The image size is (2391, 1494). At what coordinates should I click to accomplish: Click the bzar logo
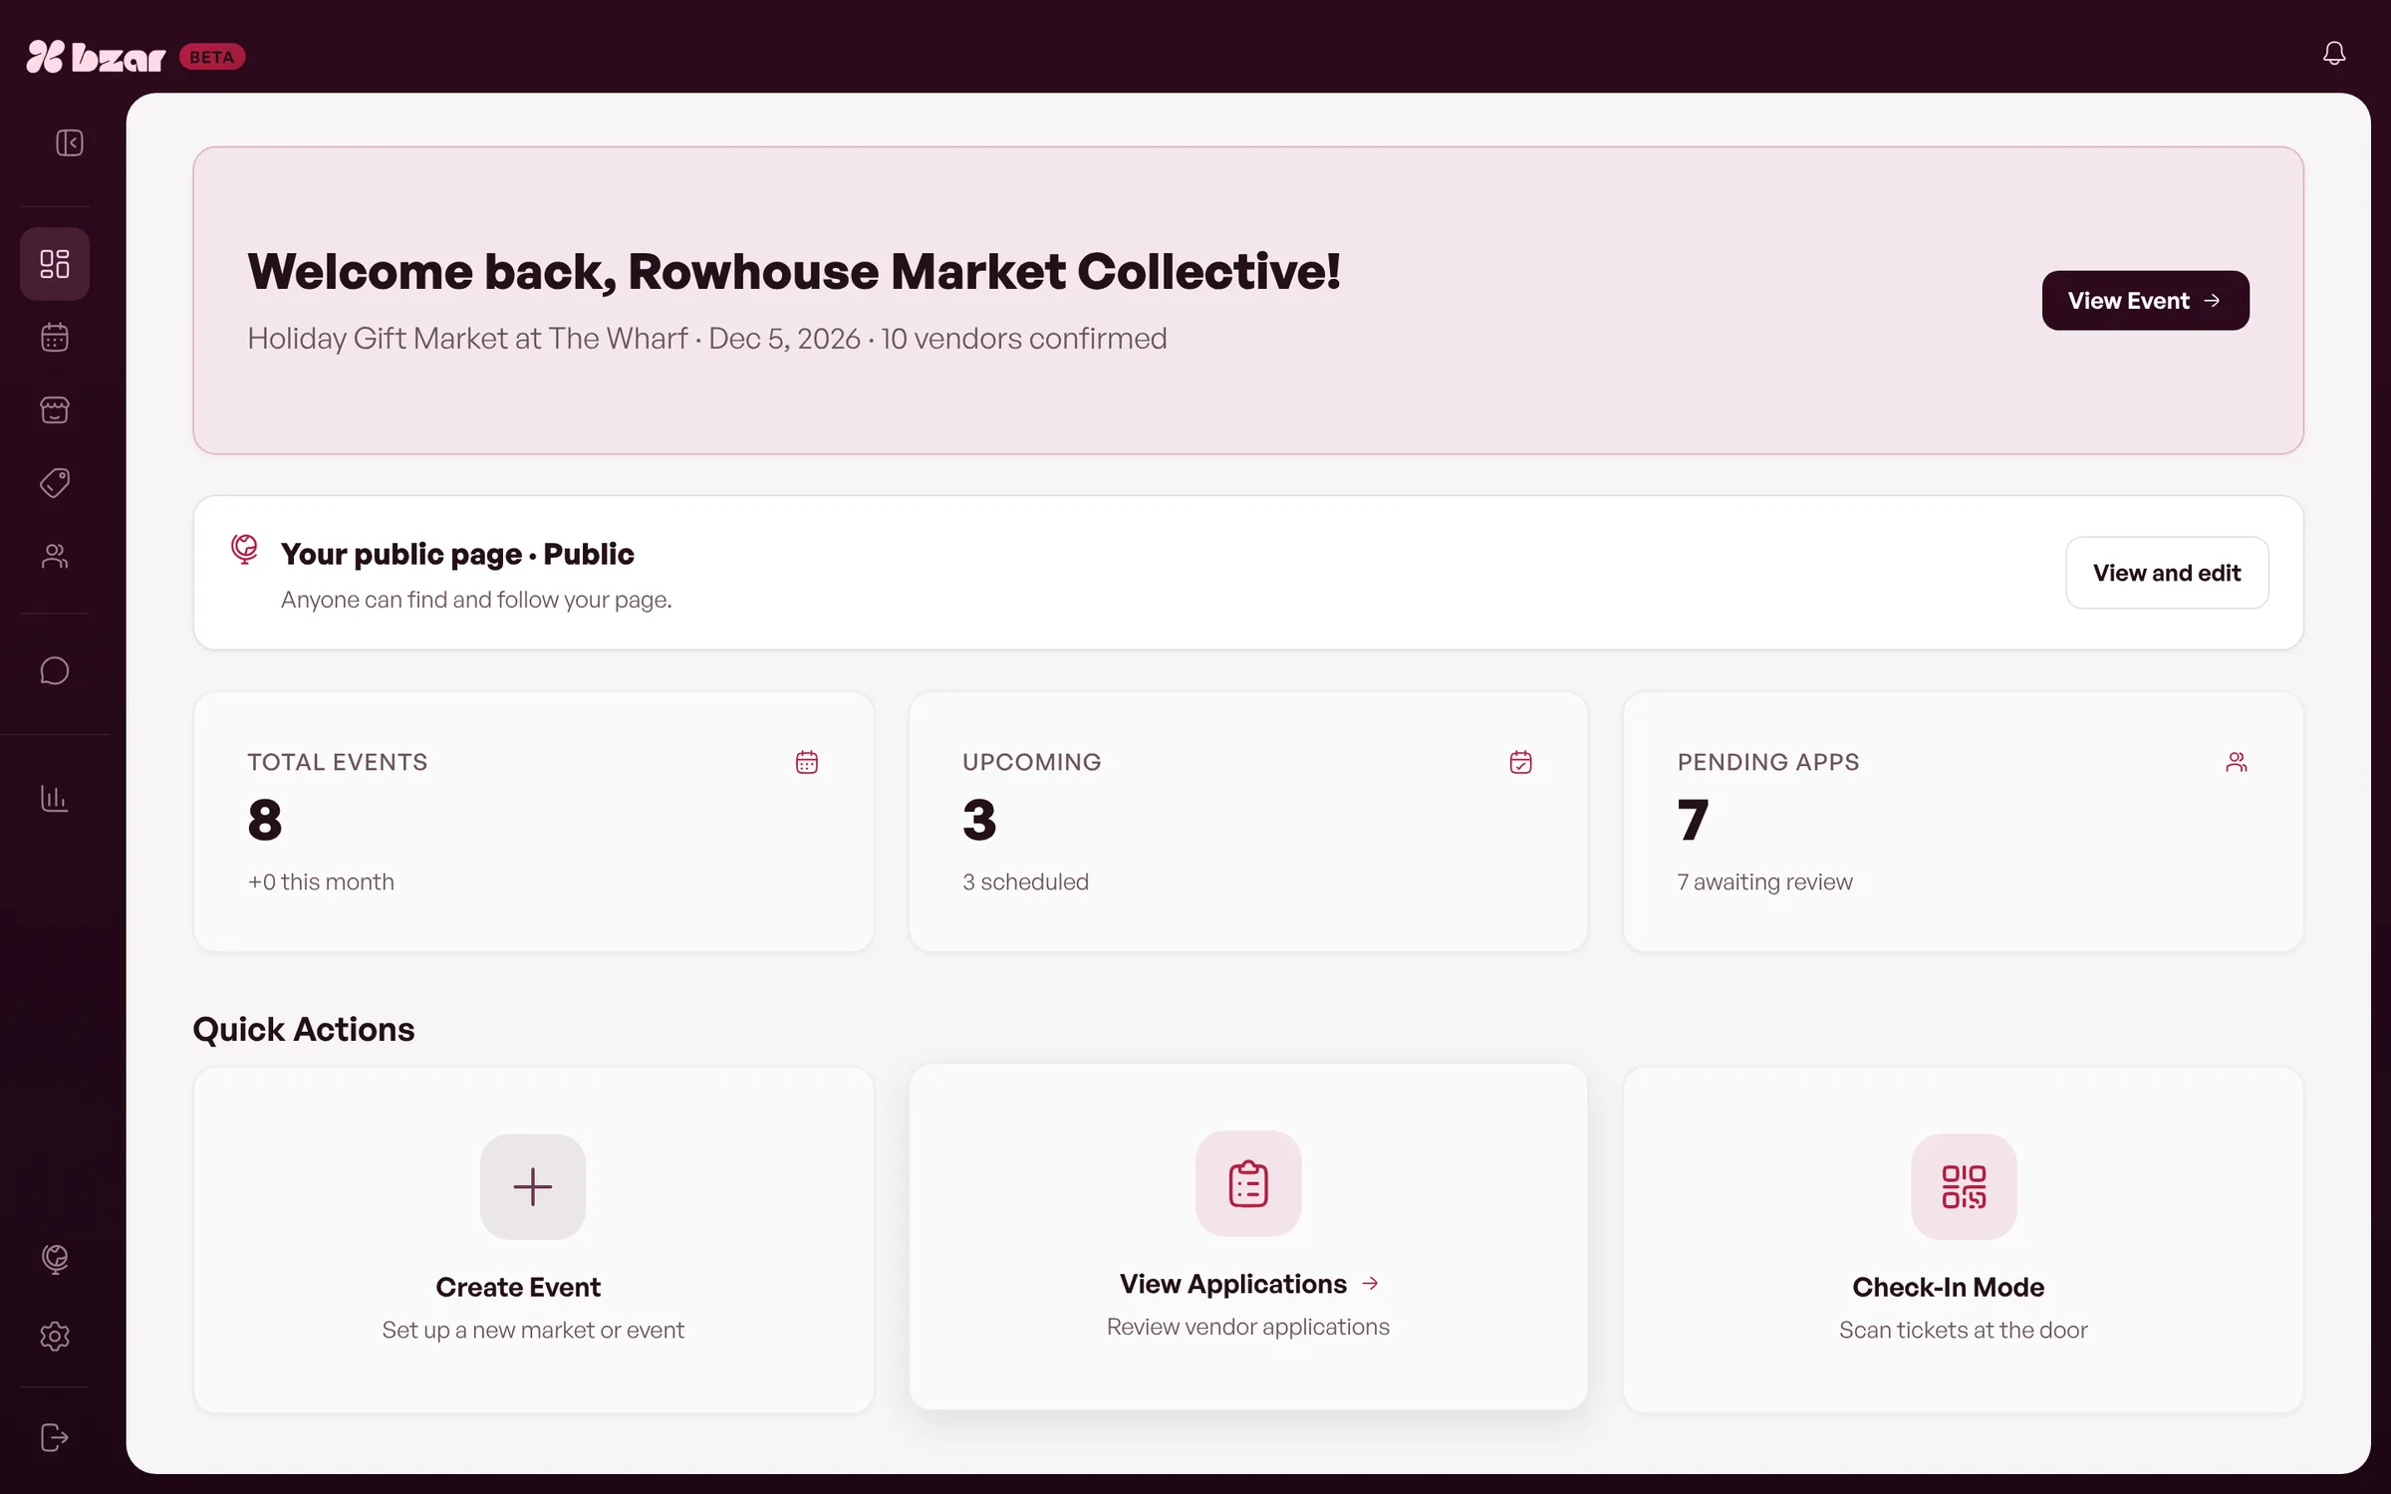96,57
